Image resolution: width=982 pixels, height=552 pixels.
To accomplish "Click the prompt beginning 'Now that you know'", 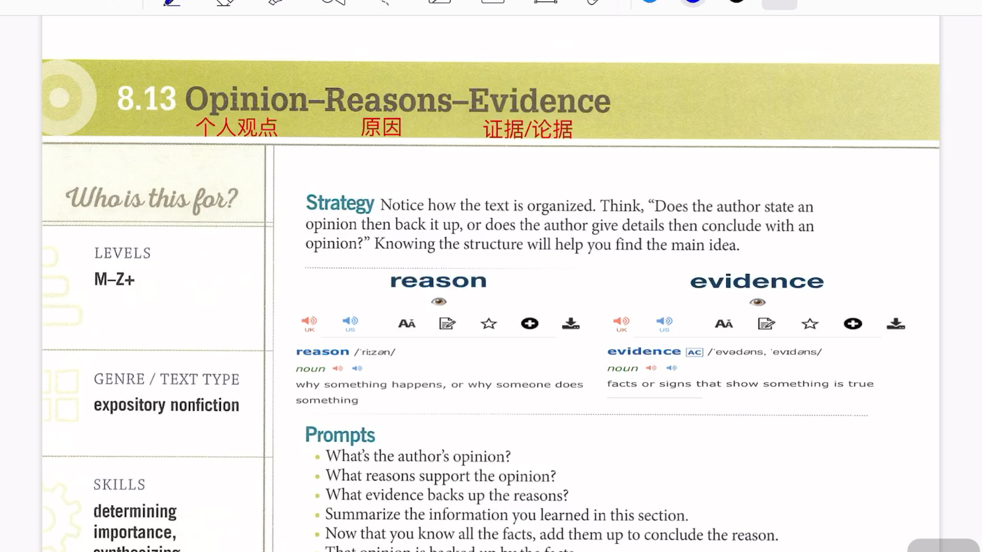I will point(552,534).
